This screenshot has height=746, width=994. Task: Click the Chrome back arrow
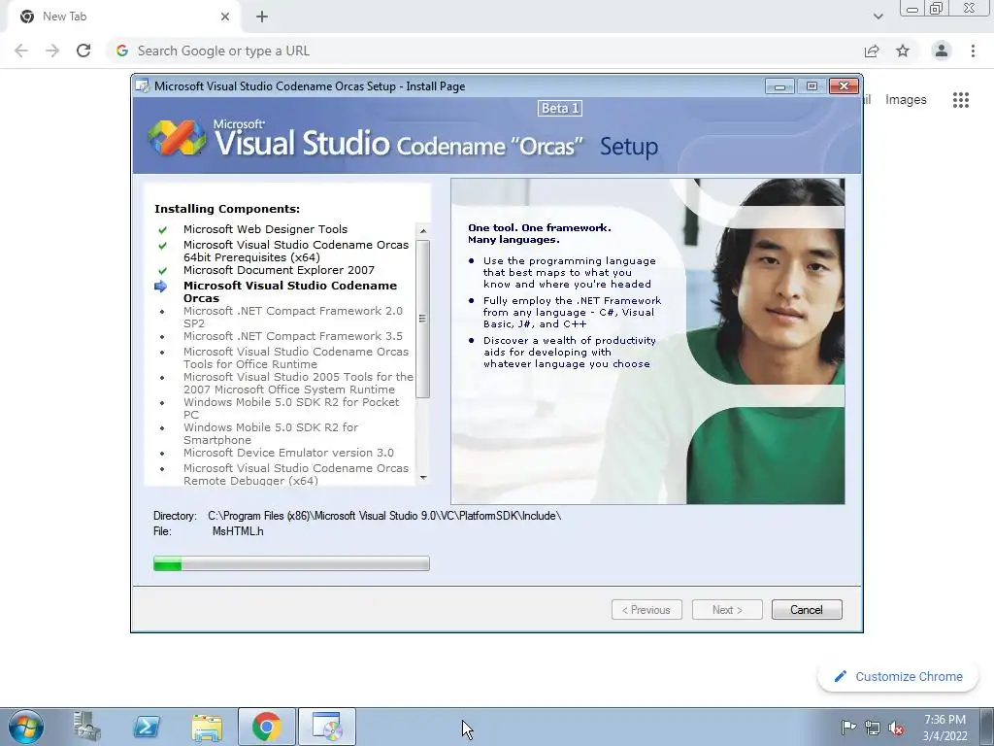[21, 51]
